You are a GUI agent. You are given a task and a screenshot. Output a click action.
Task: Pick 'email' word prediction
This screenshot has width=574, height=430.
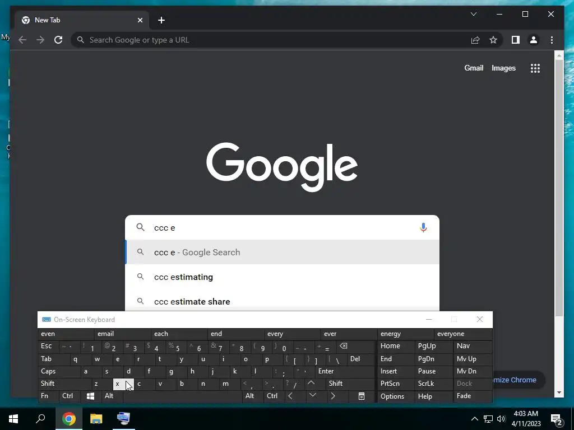[123, 334]
